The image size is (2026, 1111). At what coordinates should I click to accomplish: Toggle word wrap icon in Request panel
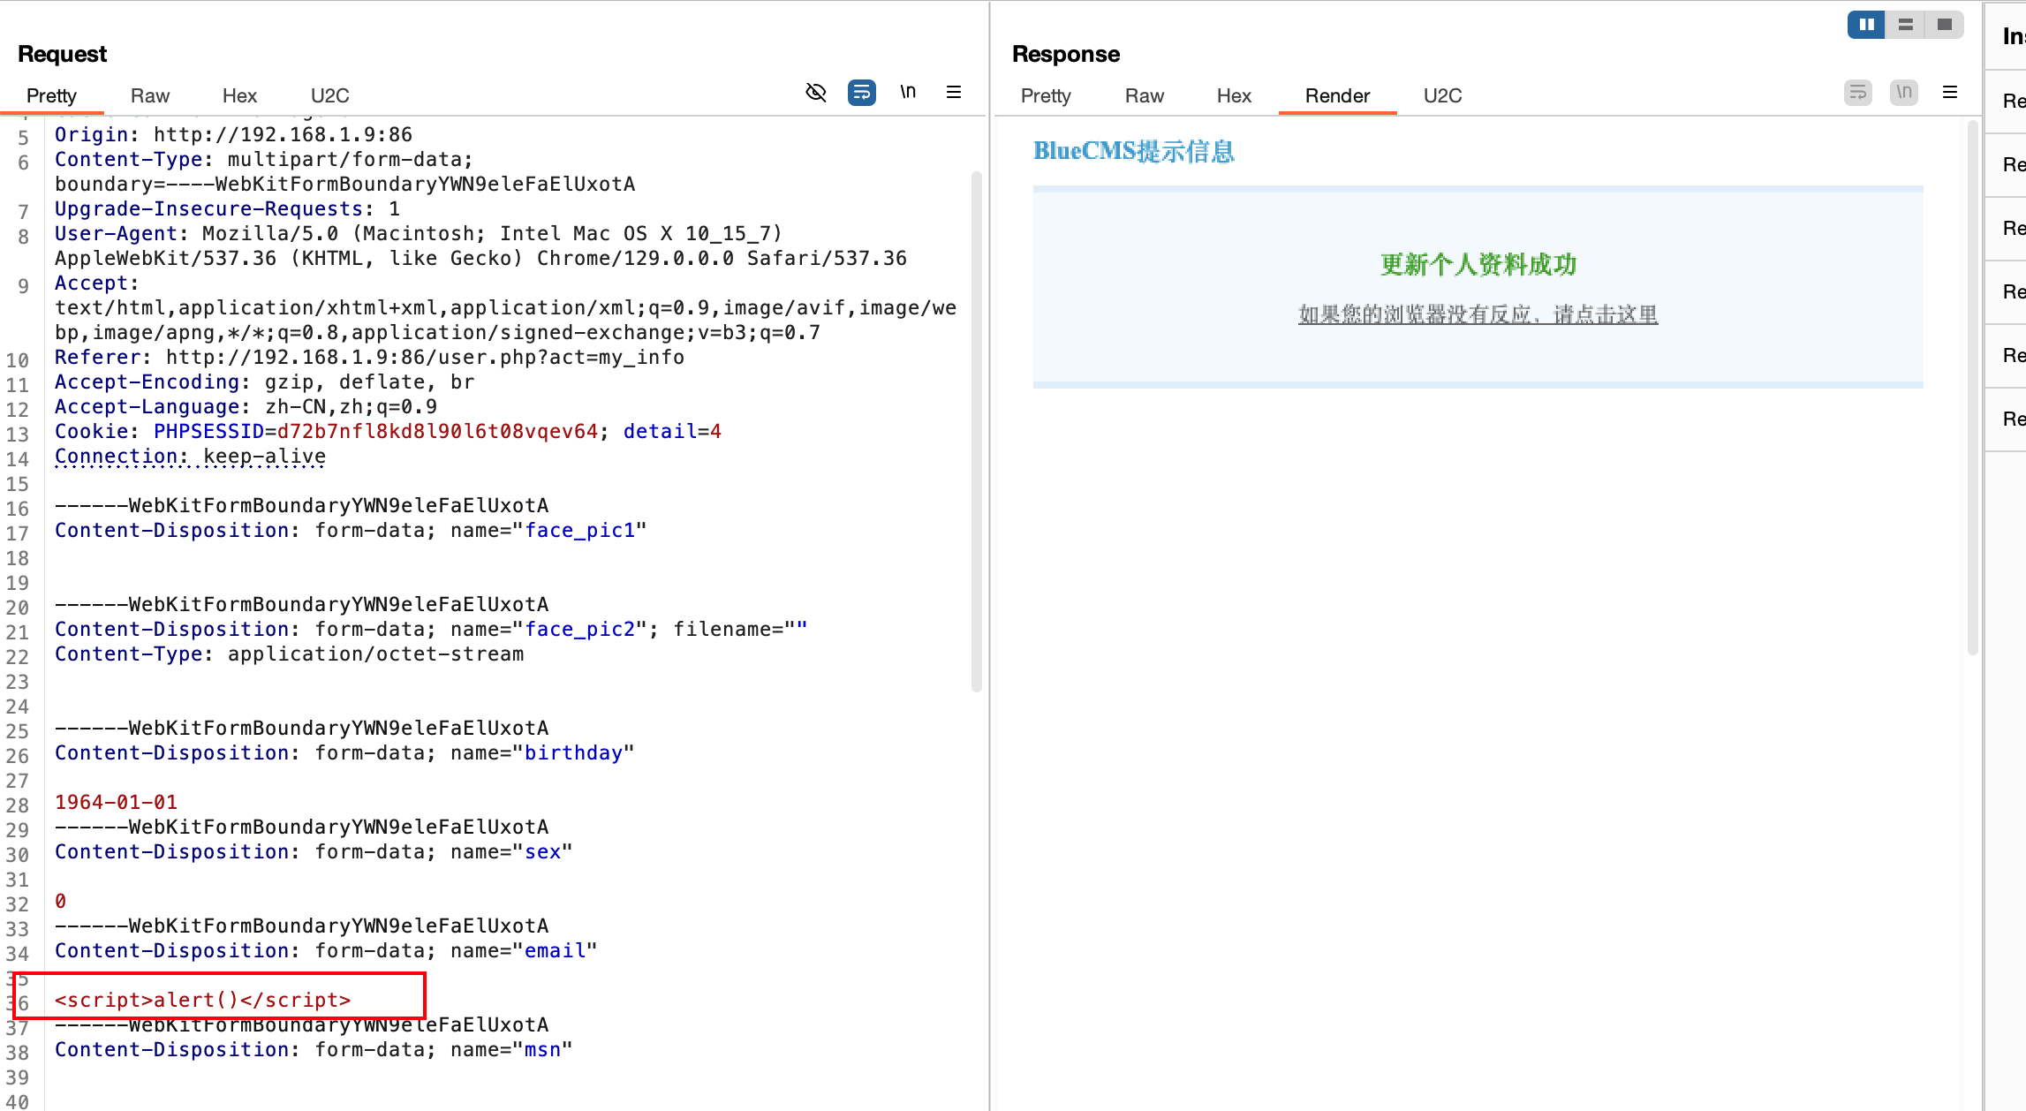[x=862, y=92]
